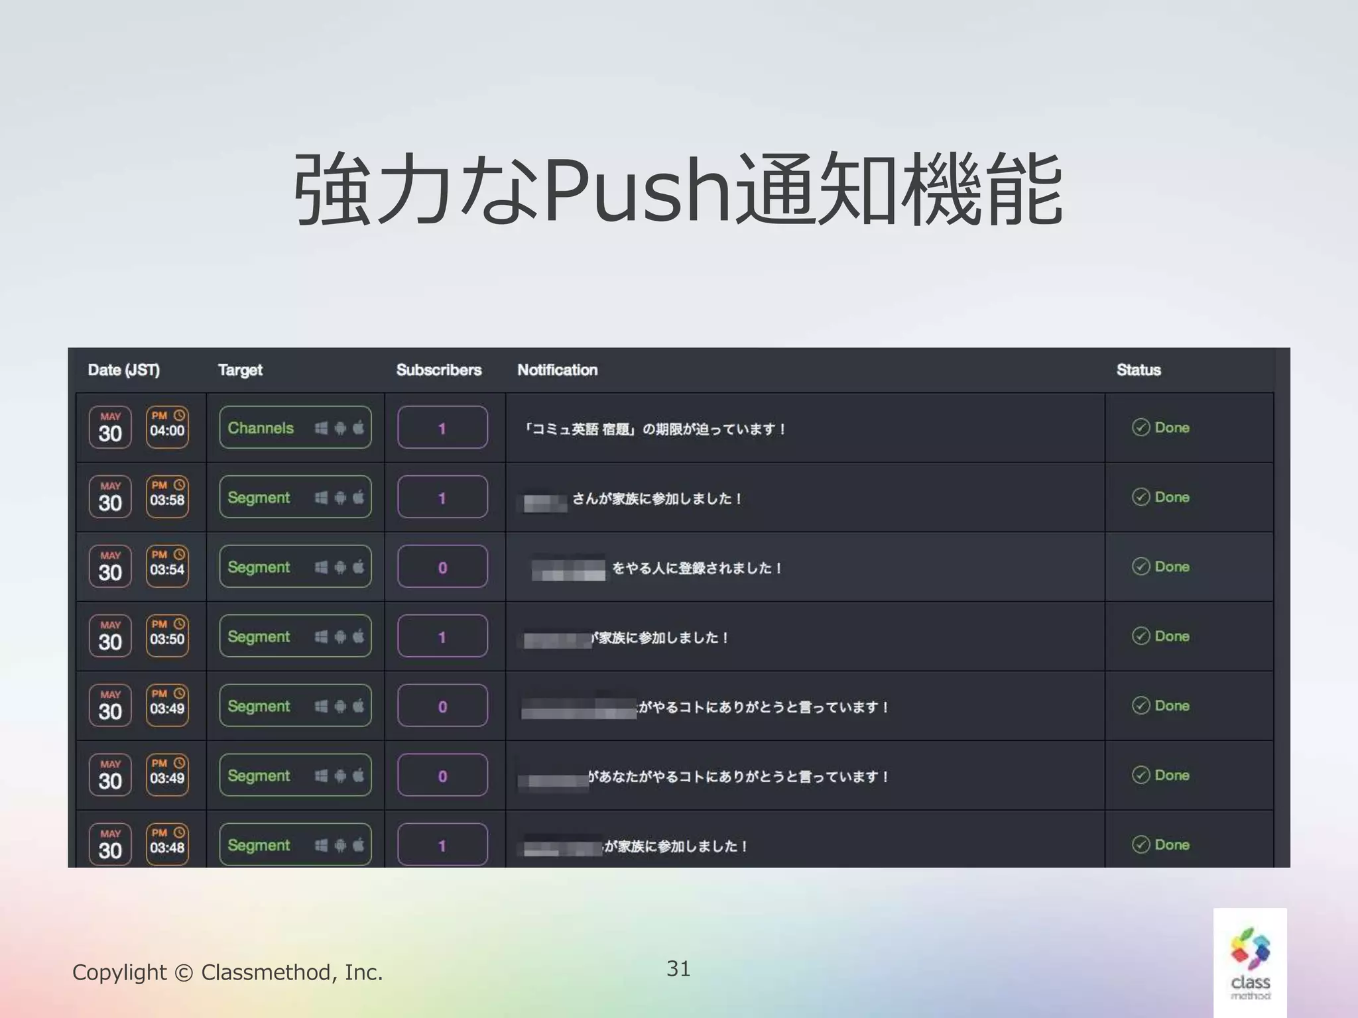The image size is (1358, 1018).
Task: Click the Windows icon in the 03:50 Segment row
Action: point(321,637)
